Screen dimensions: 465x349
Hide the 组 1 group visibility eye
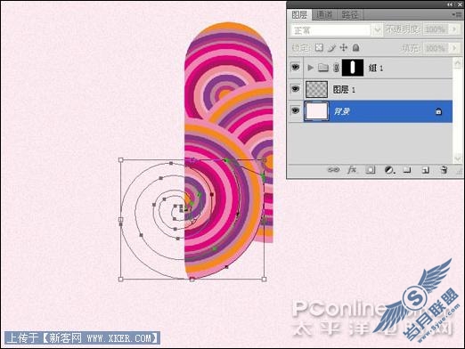[x=295, y=68]
